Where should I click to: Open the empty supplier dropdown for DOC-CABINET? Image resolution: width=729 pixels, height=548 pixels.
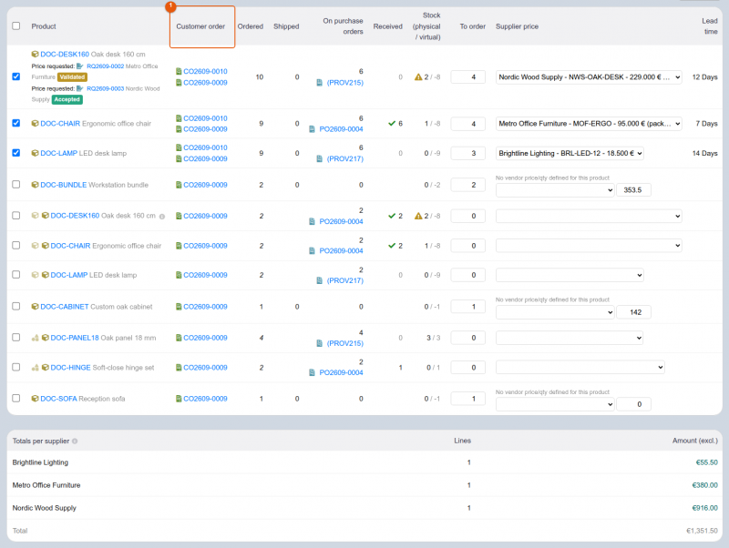[555, 312]
